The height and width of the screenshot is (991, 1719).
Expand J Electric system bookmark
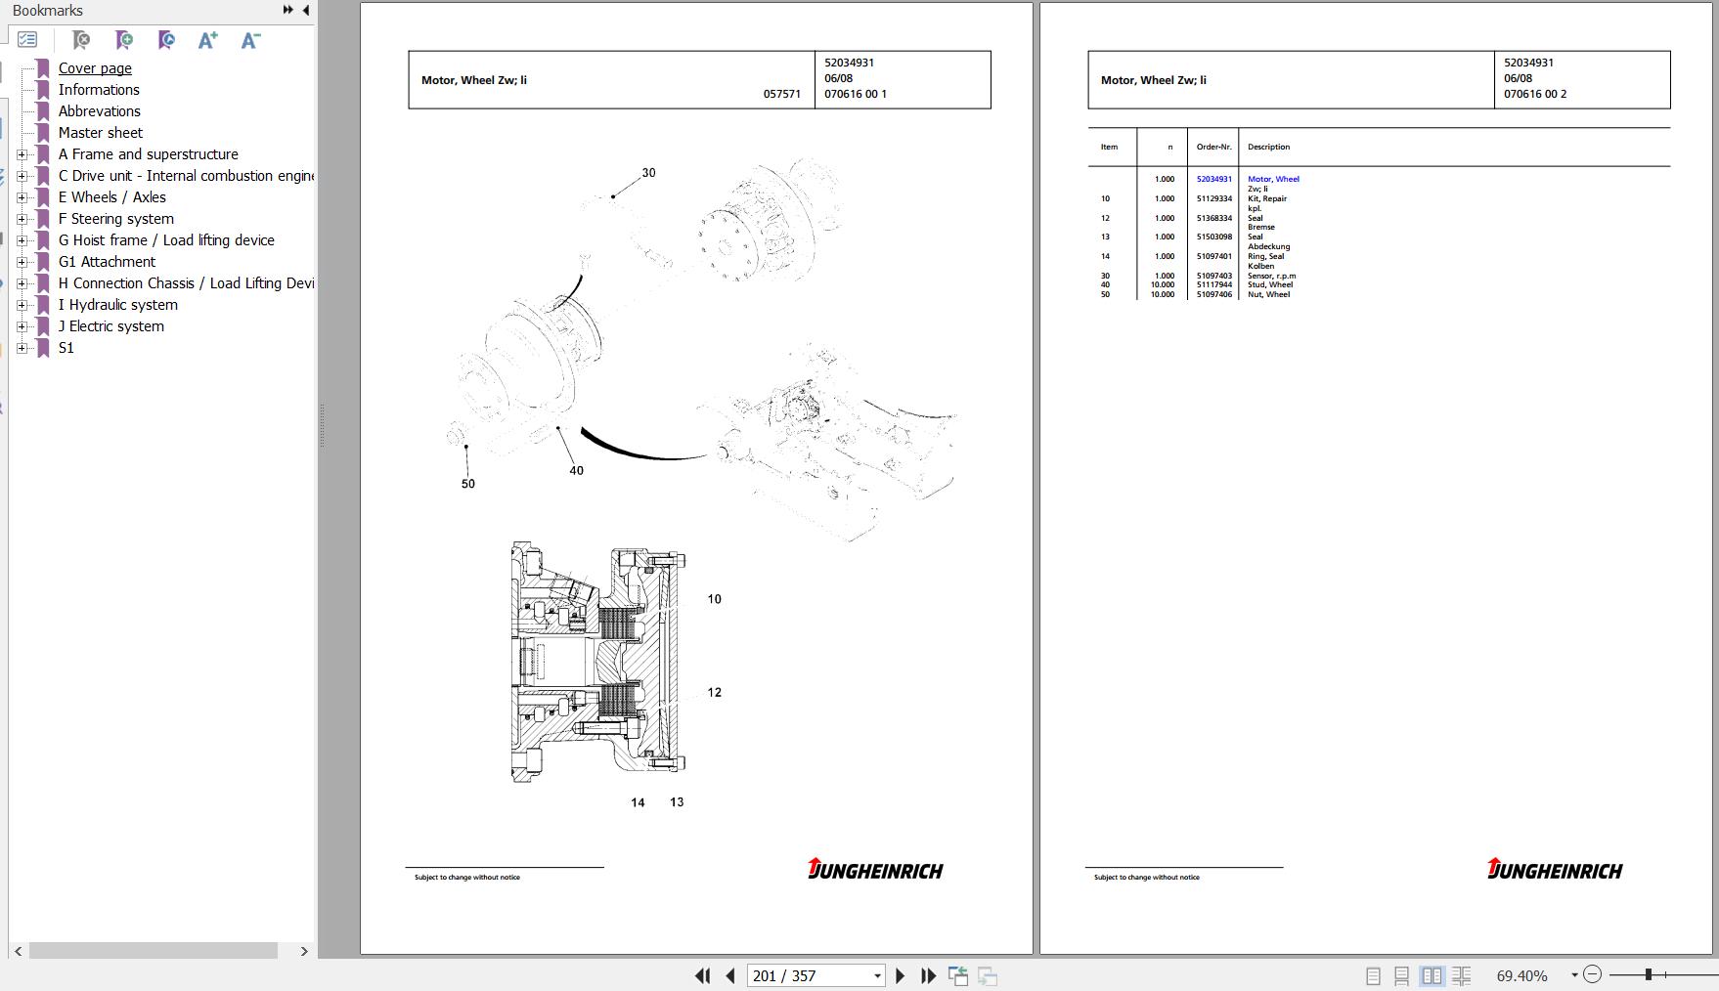tap(22, 326)
